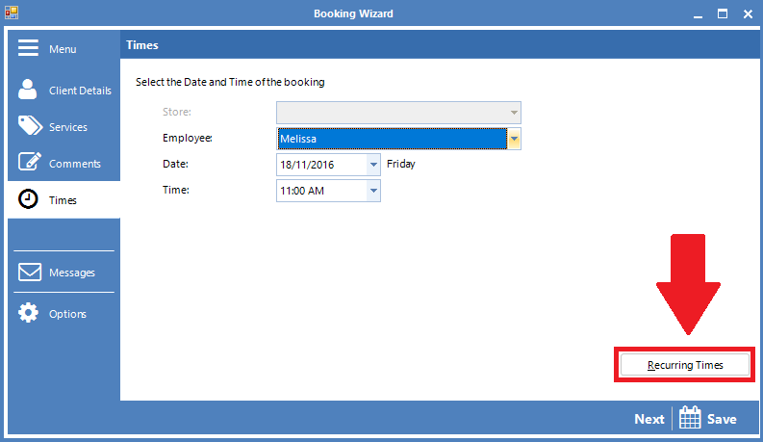Click the hamburger Menu icon
This screenshot has width=763, height=442.
point(29,48)
